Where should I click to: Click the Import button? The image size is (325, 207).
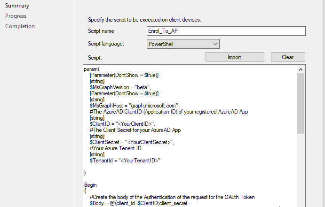click(x=235, y=57)
